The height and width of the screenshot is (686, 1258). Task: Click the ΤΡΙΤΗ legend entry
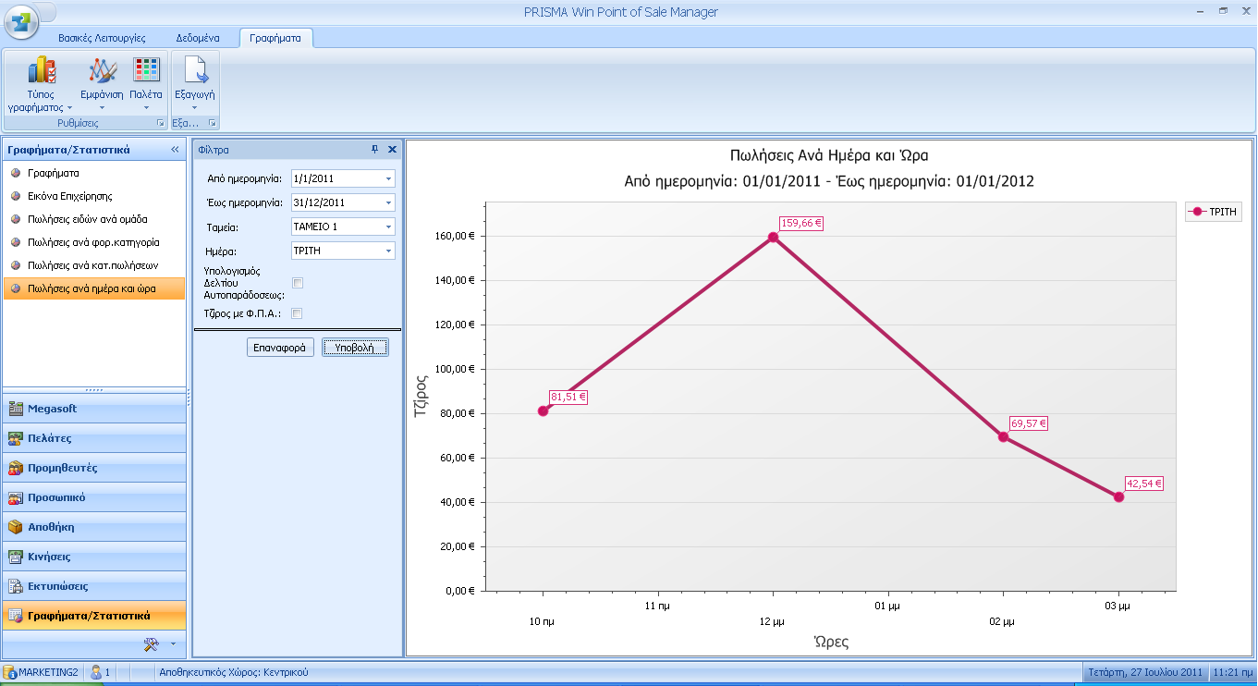click(1213, 212)
